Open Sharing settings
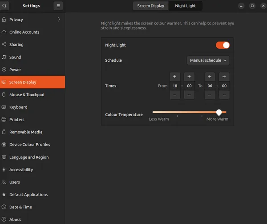The image size is (267, 224). tap(32, 44)
